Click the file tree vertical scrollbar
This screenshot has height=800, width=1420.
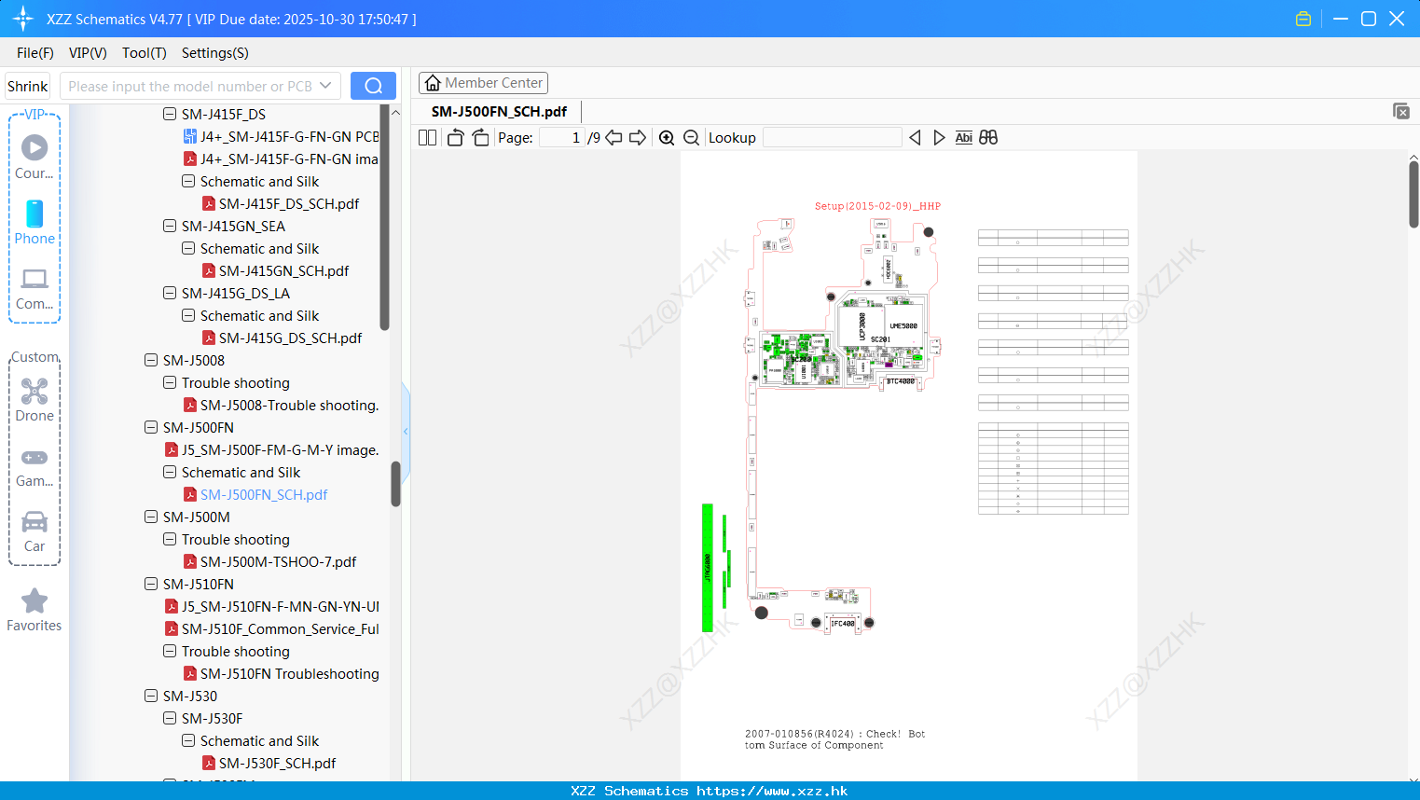[x=395, y=484]
